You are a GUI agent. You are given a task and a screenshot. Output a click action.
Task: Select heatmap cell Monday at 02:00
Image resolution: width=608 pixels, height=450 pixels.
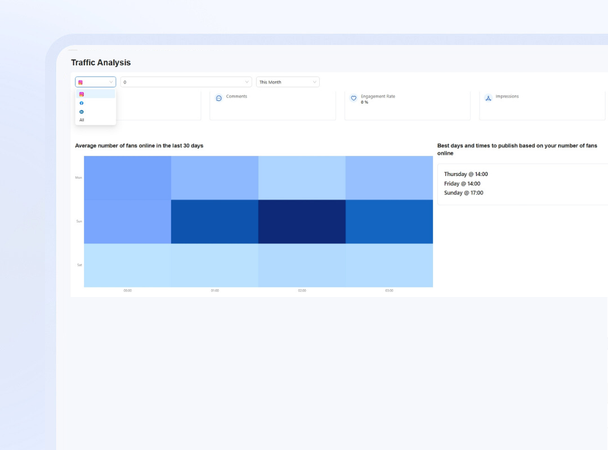tap(302, 178)
